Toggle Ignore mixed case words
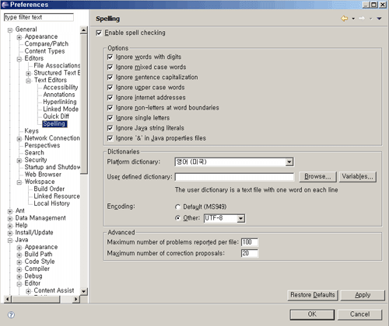Screen dimensions: 389x326 (x=110, y=68)
